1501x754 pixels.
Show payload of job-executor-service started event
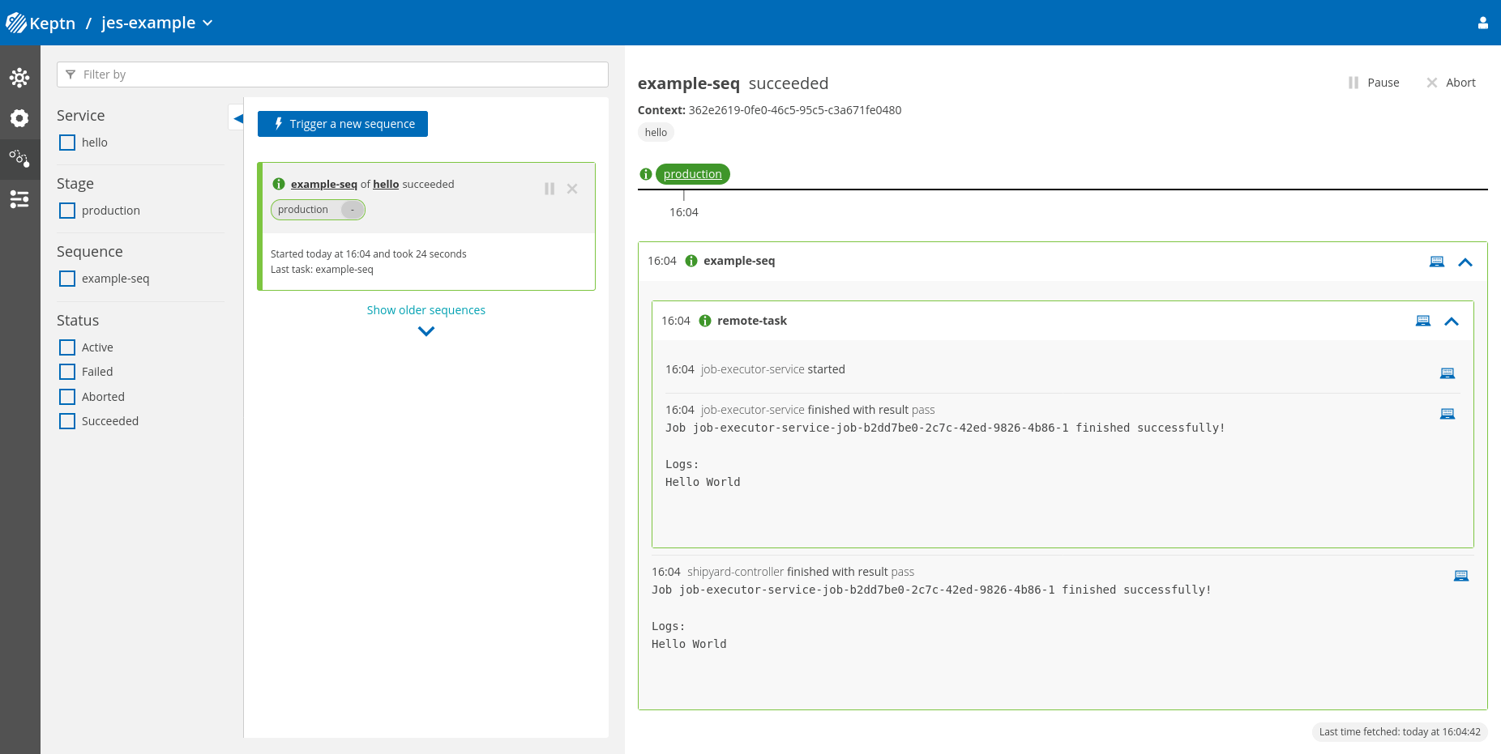click(1448, 373)
